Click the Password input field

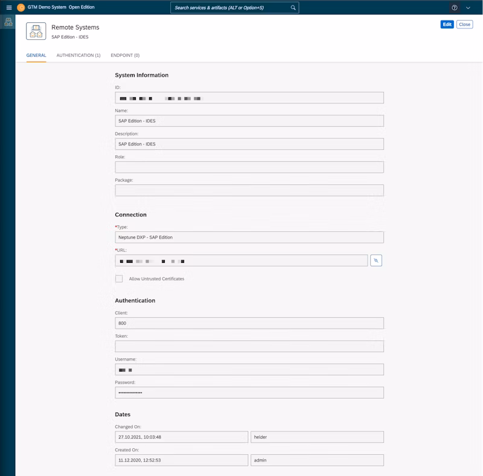tap(249, 393)
